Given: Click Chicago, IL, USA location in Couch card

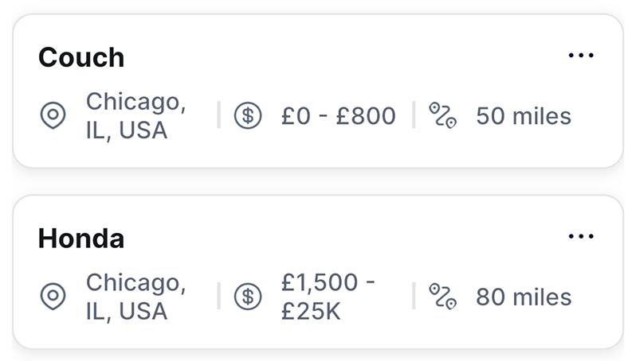Looking at the screenshot, I should 135,116.
